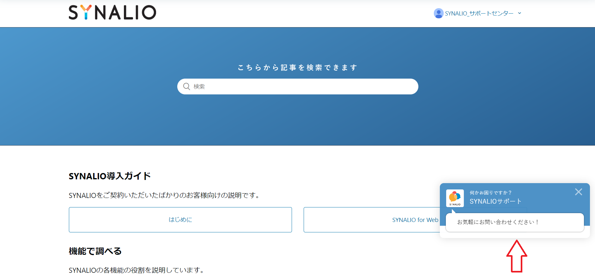Click the SYNALIOサポート chat title
This screenshot has width=595, height=275.
[x=495, y=201]
